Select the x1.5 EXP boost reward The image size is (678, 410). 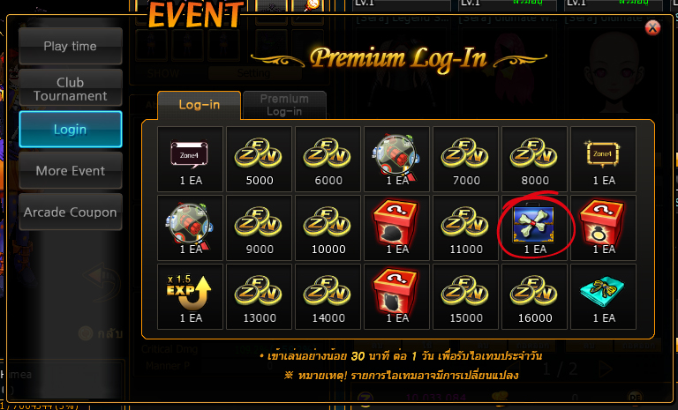(x=191, y=296)
